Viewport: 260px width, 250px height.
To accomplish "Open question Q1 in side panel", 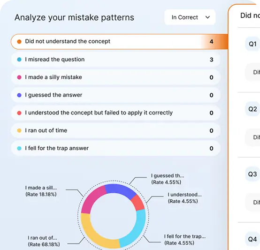I will [x=252, y=44].
